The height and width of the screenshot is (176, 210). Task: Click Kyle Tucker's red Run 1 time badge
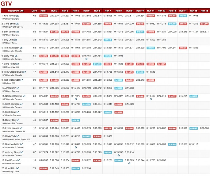[44, 16]
